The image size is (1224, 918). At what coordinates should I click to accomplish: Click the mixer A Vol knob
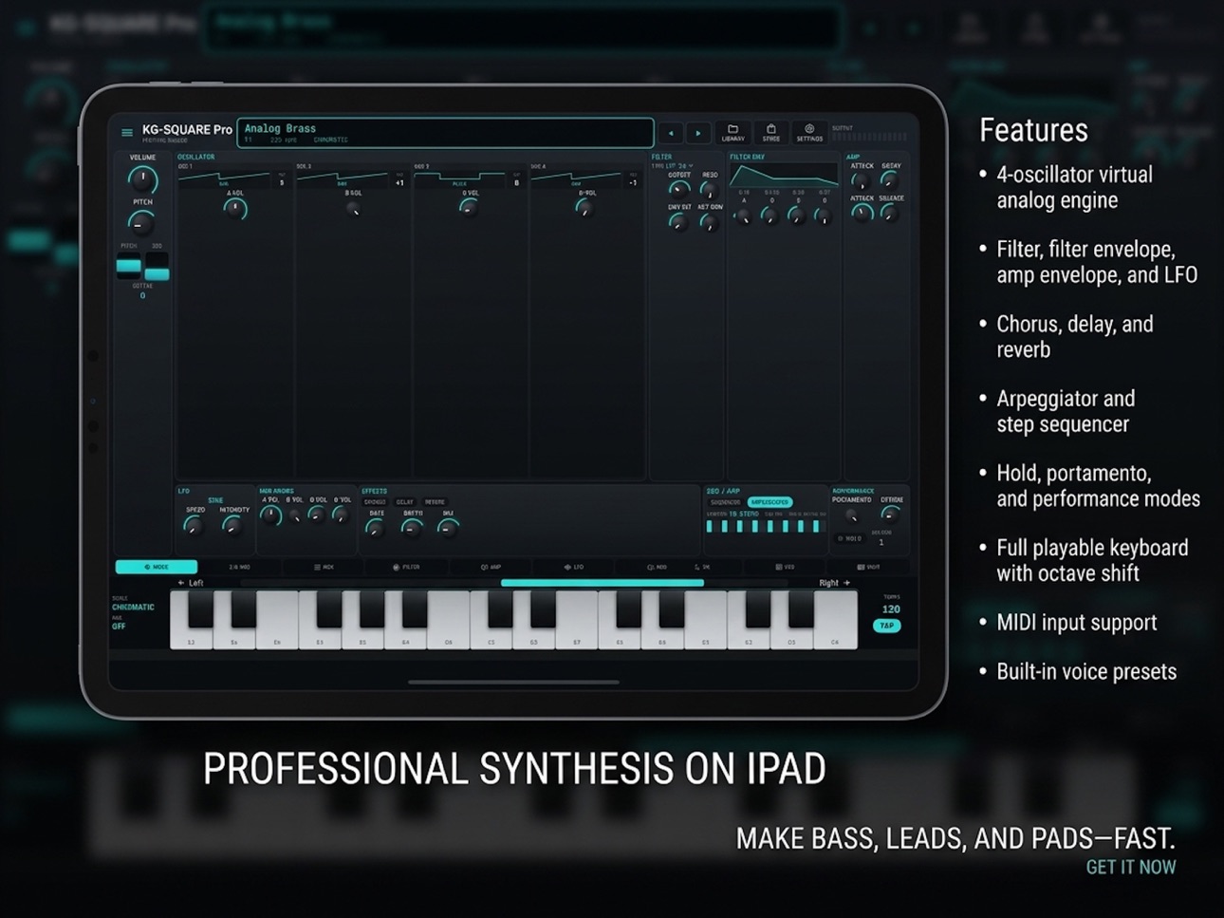tap(270, 515)
